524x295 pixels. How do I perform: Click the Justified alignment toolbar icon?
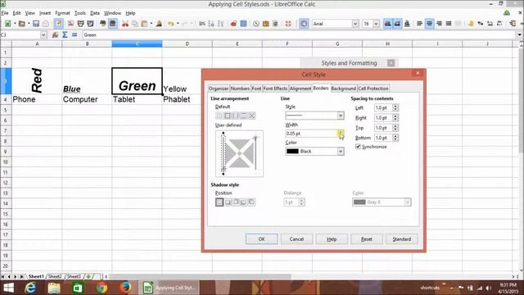pyautogui.click(x=449, y=24)
